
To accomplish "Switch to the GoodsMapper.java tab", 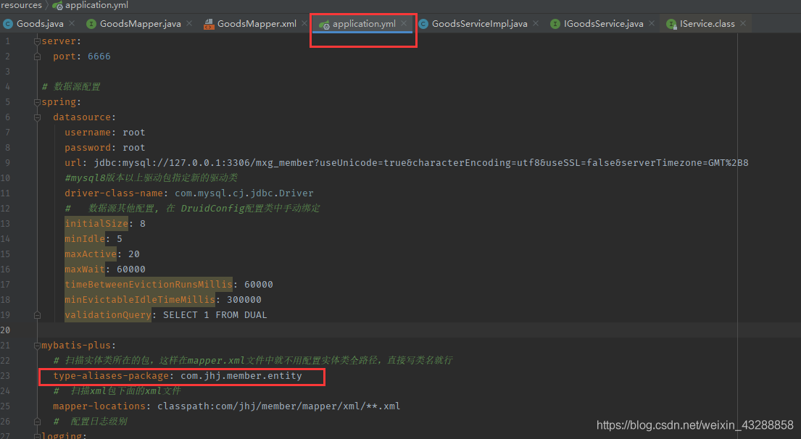I will click(140, 23).
